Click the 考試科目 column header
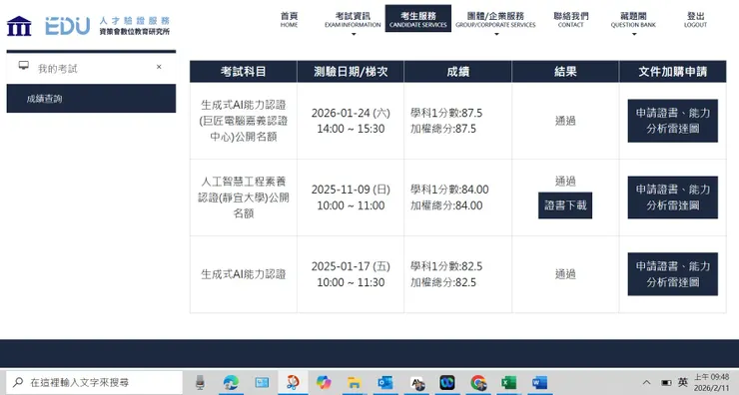Screen dimensions: 739x395 tap(244, 72)
